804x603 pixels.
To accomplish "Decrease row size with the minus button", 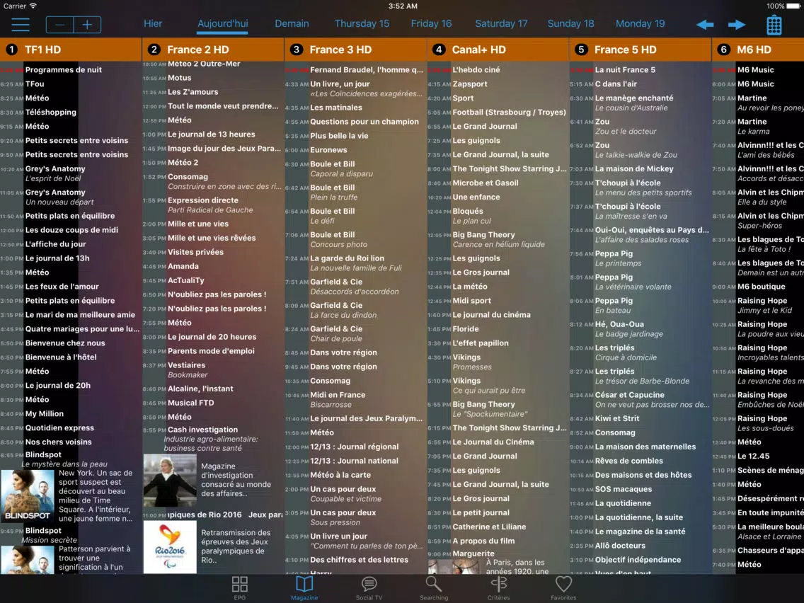I will (x=59, y=25).
